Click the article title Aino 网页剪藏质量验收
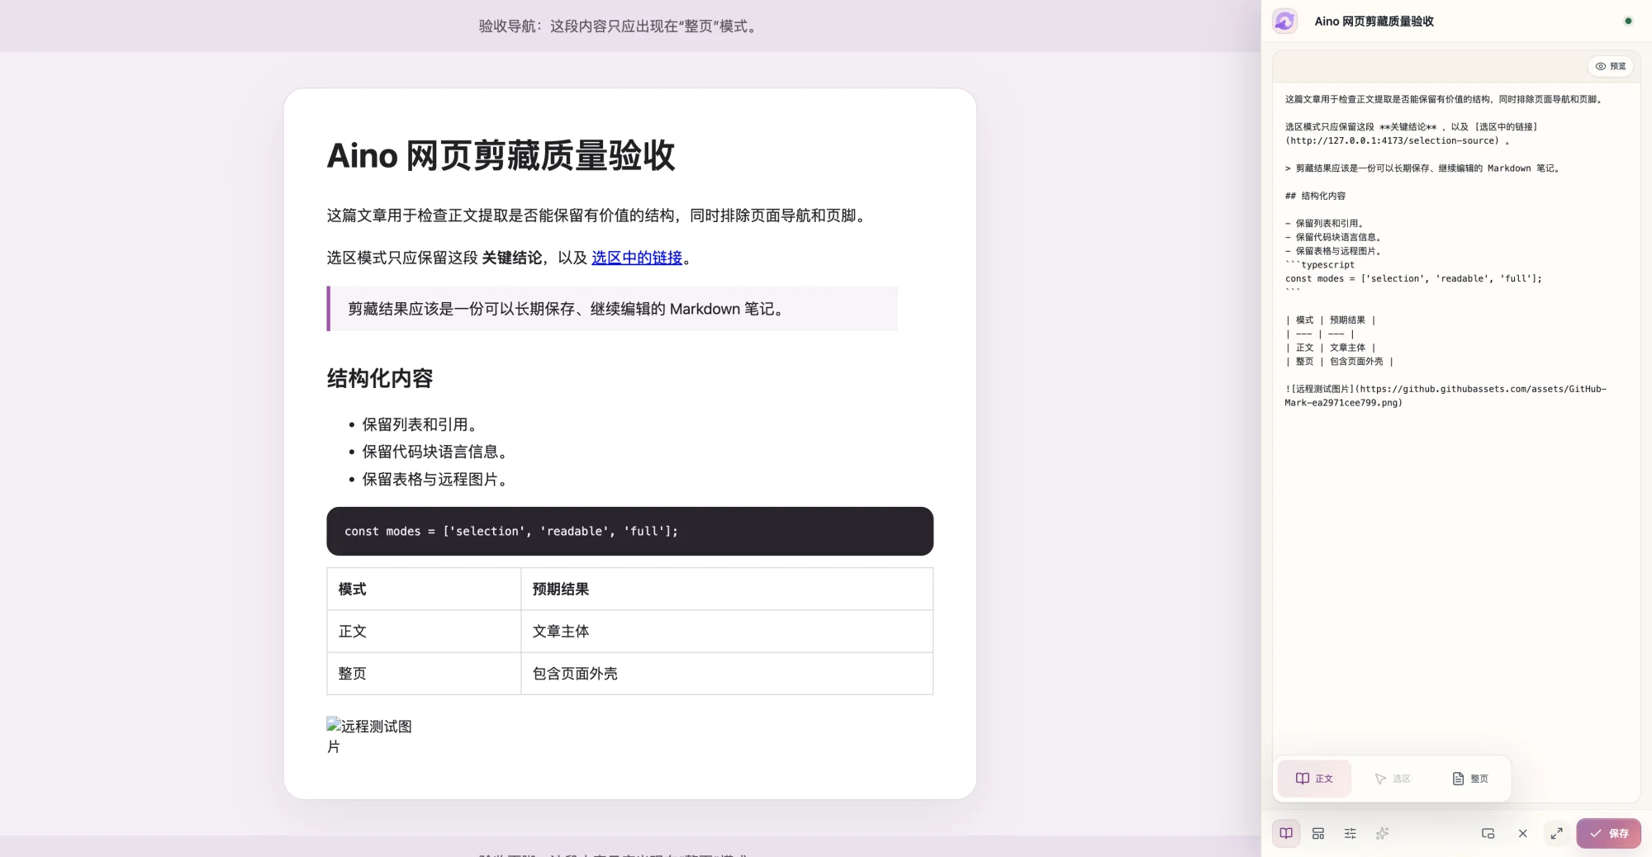The width and height of the screenshot is (1652, 857). pos(501,155)
